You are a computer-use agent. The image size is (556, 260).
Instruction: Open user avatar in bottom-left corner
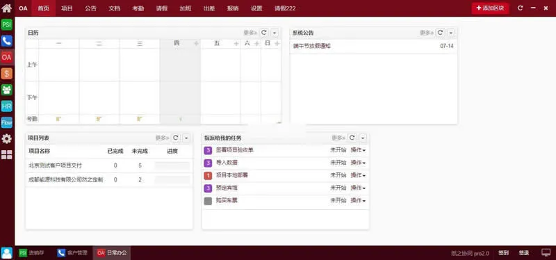[7, 253]
